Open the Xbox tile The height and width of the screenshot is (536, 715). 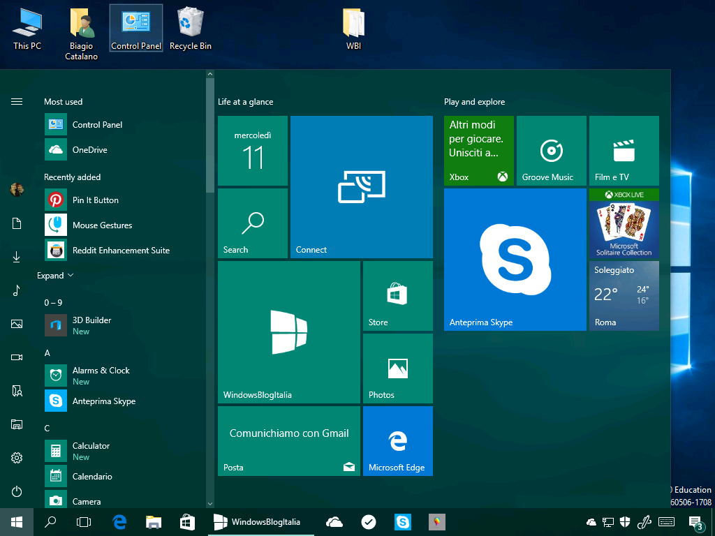(x=479, y=151)
